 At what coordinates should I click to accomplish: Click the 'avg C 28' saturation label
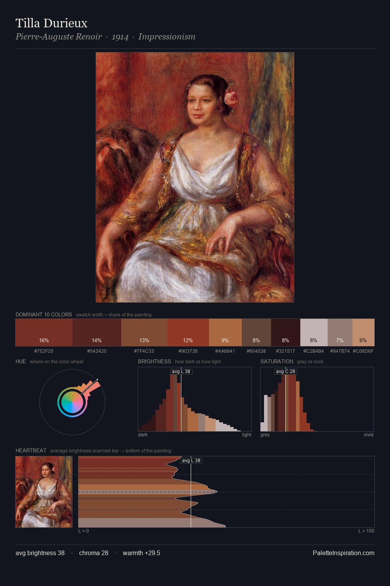click(x=285, y=372)
